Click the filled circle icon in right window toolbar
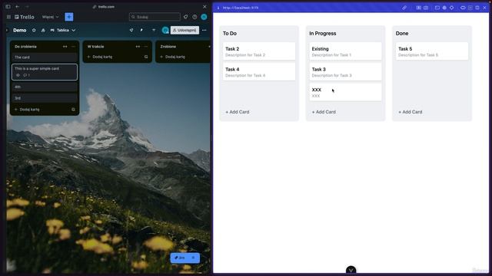Image resolution: width=492 pixels, height=276 pixels. (x=444, y=8)
